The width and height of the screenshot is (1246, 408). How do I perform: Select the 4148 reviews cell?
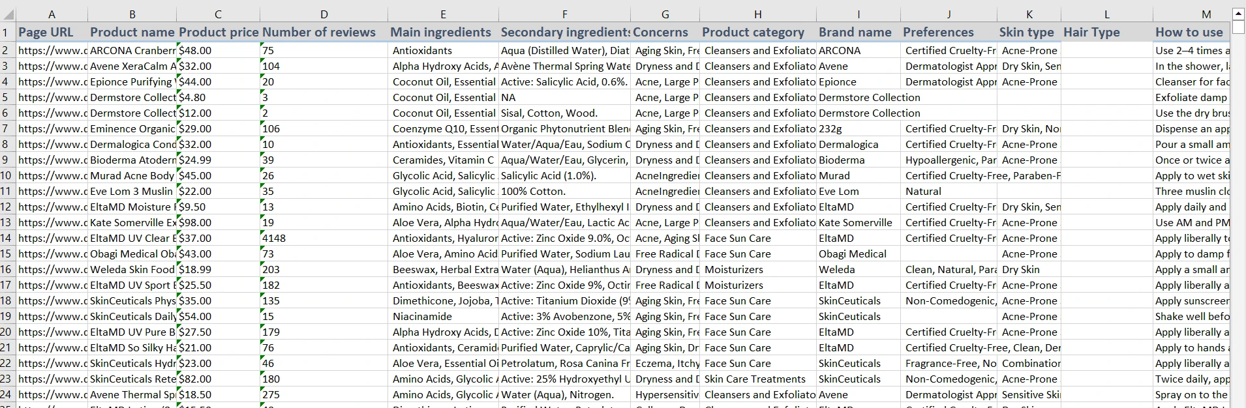click(324, 238)
